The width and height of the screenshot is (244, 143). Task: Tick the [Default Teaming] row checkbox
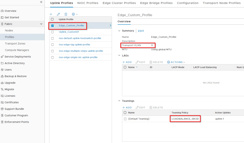click(x=125, y=119)
